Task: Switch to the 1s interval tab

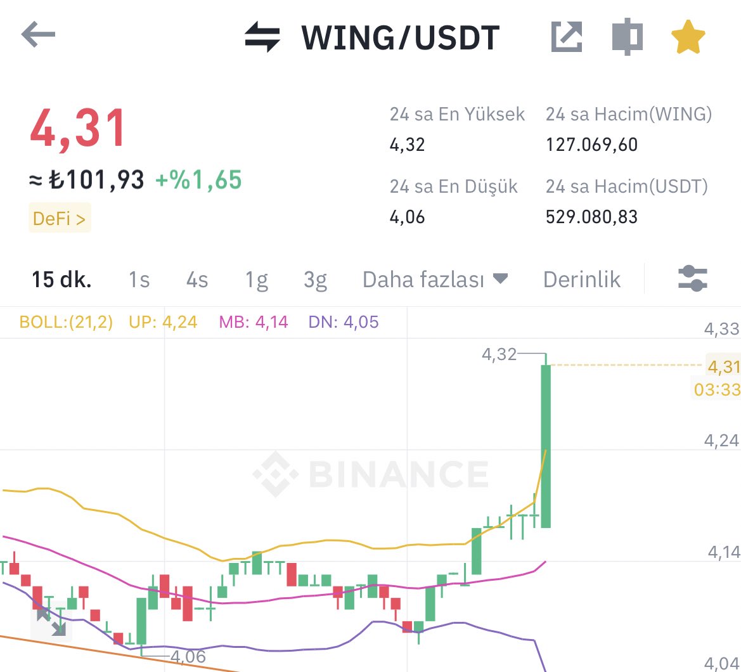Action: (x=139, y=280)
